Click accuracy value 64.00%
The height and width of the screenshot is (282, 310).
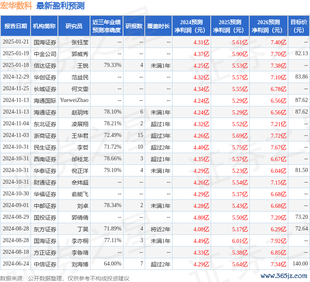[x=113, y=263]
